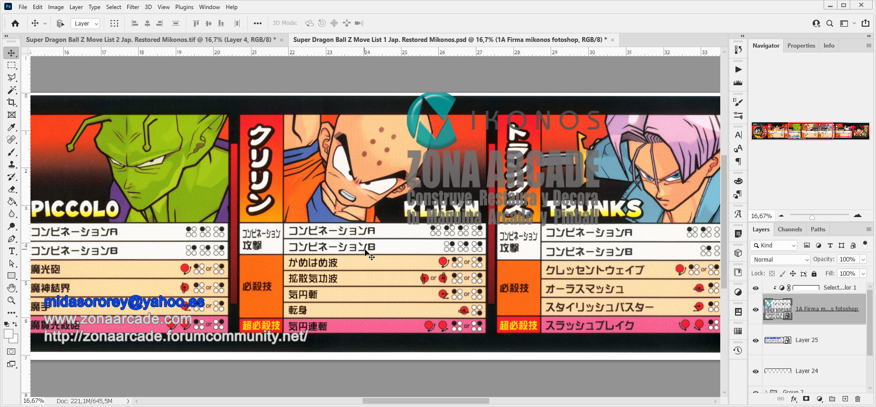Select the Eyedropper tool
This screenshot has width=876, height=407.
click(11, 127)
